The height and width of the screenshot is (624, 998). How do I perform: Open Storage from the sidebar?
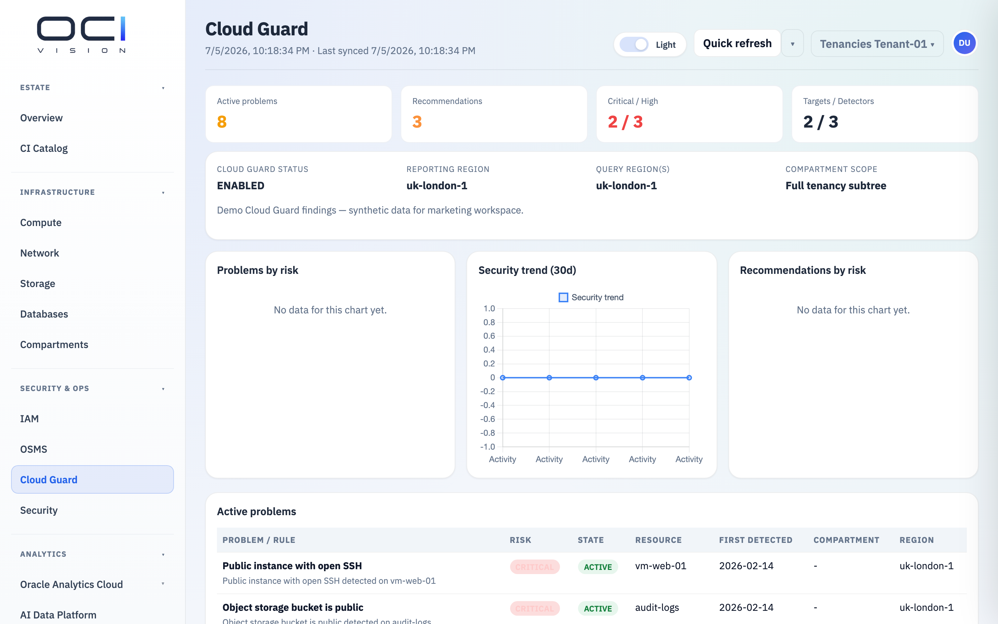[93, 284]
